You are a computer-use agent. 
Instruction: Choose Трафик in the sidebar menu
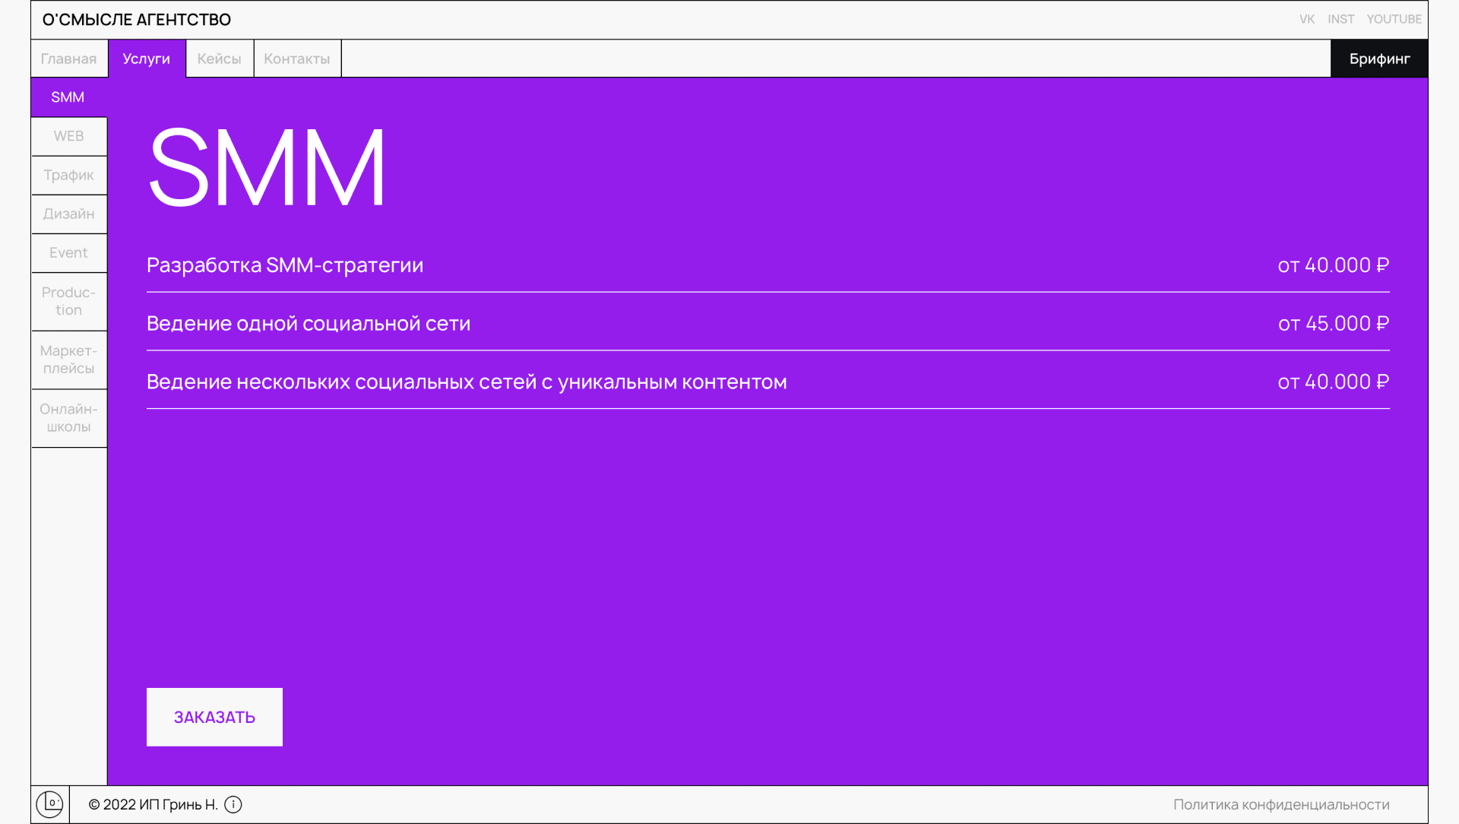pos(68,175)
